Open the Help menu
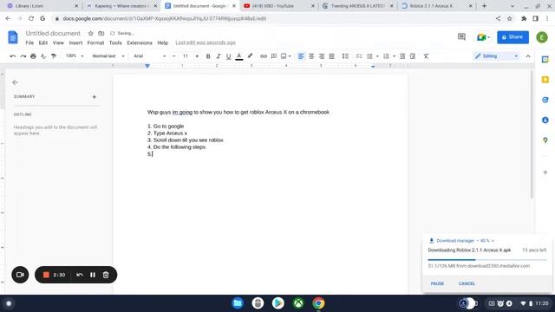 pyautogui.click(x=162, y=42)
